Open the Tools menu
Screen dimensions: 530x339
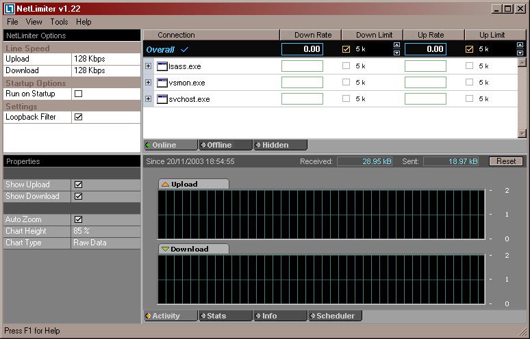(59, 22)
